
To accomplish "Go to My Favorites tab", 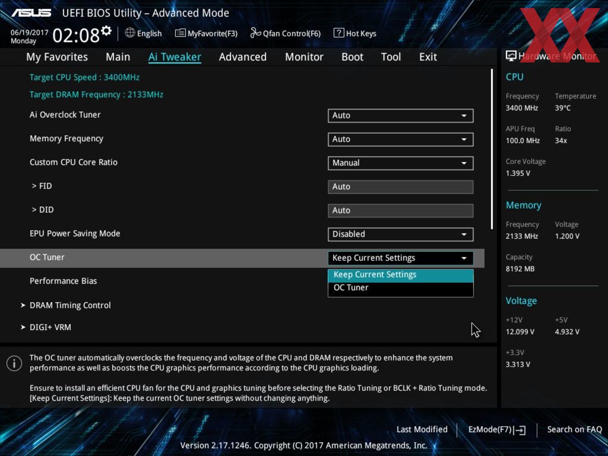I will (57, 57).
